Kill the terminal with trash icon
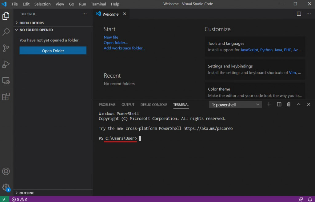 tap(289, 104)
